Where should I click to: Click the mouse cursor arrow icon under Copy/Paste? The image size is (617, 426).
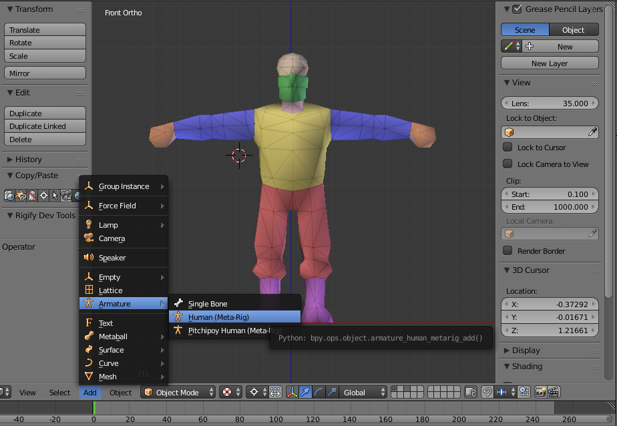[55, 196]
